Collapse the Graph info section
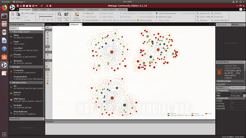The height and width of the screenshot is (138, 246). [x=217, y=98]
